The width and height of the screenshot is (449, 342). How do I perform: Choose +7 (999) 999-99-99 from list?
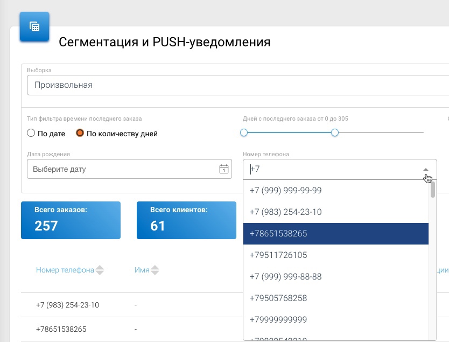click(285, 191)
